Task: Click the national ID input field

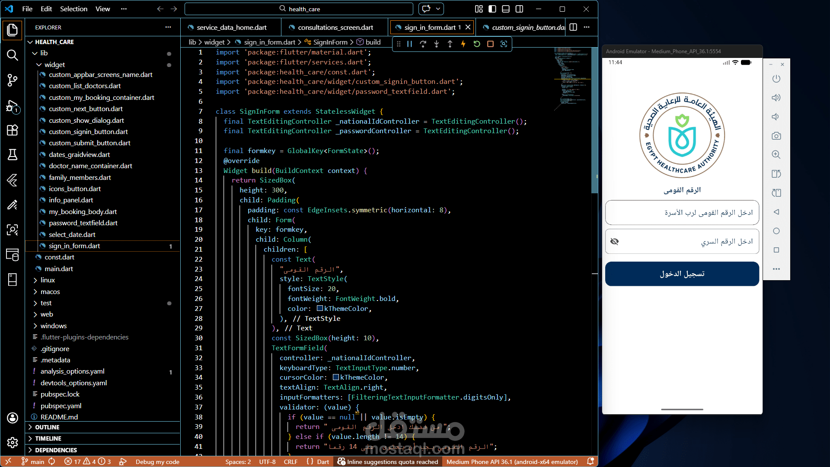Action: (682, 213)
